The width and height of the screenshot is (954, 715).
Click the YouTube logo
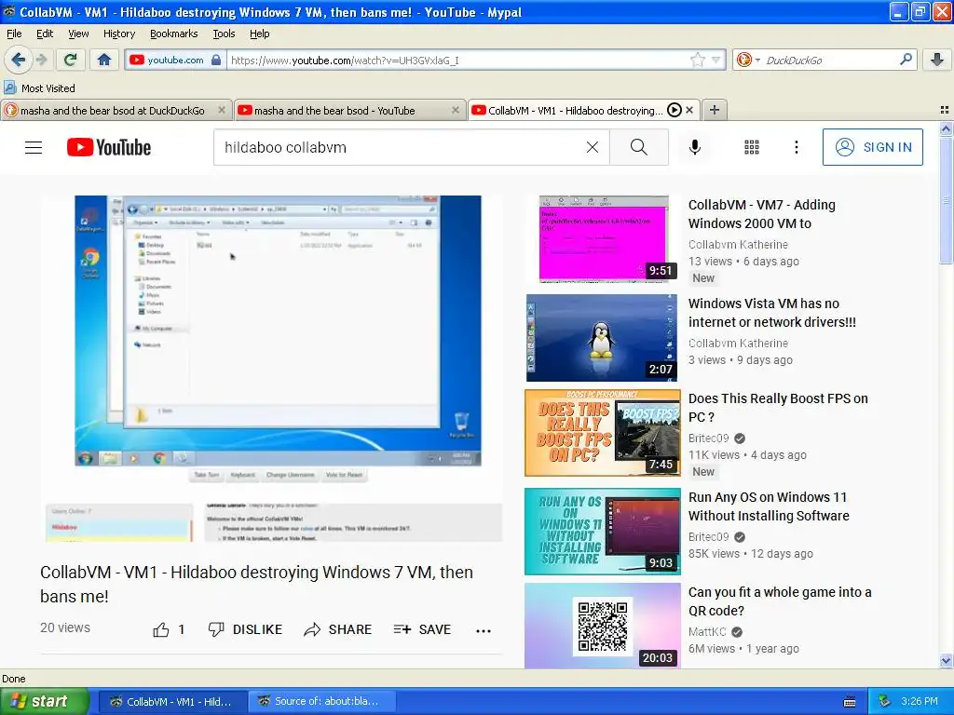(109, 147)
